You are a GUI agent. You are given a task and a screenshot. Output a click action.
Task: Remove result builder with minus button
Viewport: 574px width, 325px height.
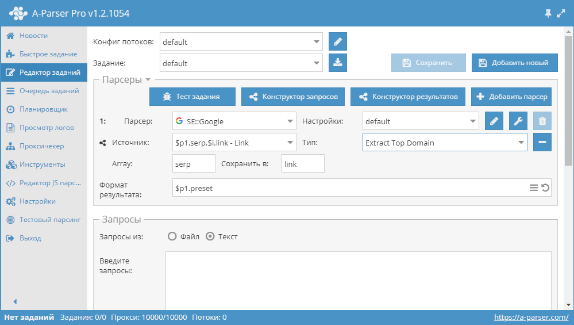(x=542, y=142)
